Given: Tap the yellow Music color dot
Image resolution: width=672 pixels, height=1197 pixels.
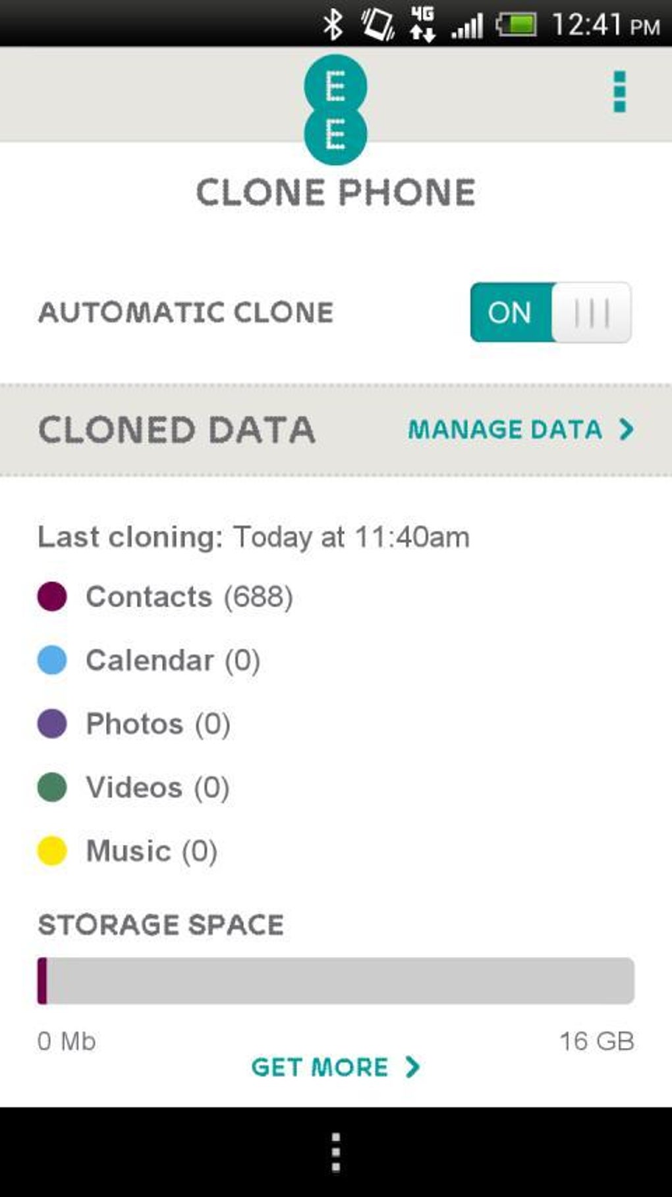Looking at the screenshot, I should click(52, 851).
